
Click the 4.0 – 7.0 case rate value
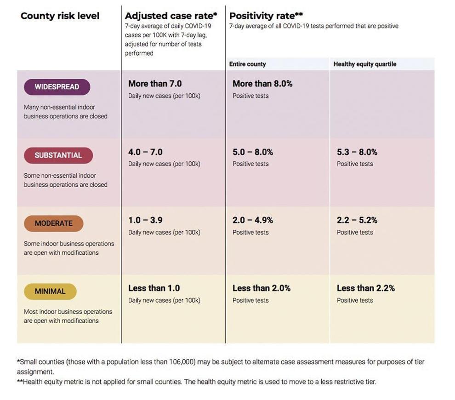tap(145, 152)
